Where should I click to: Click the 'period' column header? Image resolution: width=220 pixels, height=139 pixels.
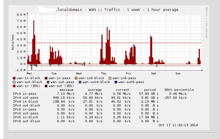coord(150,90)
